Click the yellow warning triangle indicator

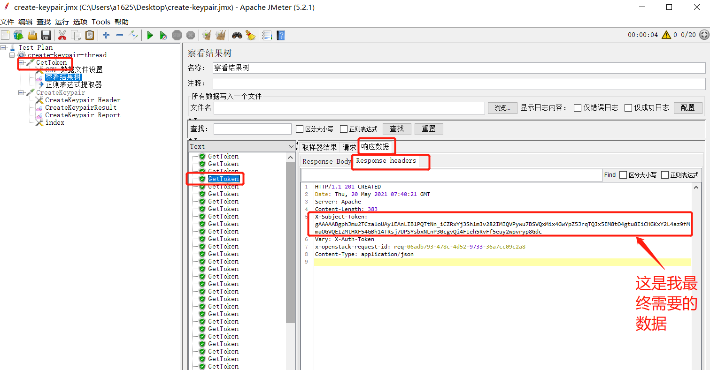[x=666, y=35]
